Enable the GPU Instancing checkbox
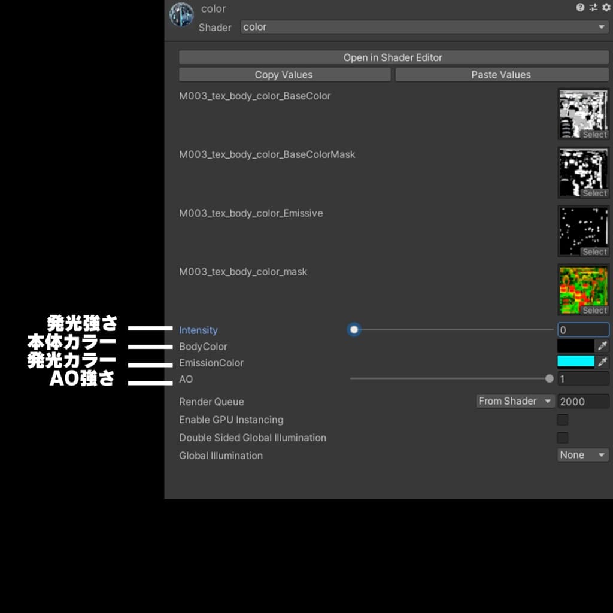Viewport: 613px width, 613px height. pos(563,420)
